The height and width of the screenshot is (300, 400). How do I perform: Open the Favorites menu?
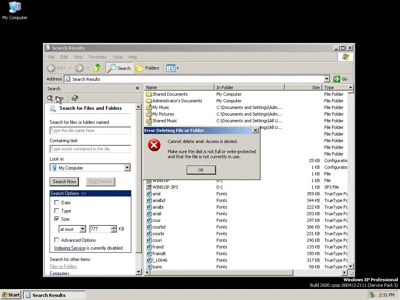(97, 57)
